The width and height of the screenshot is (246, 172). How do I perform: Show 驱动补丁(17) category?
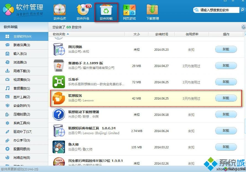pos(24,132)
